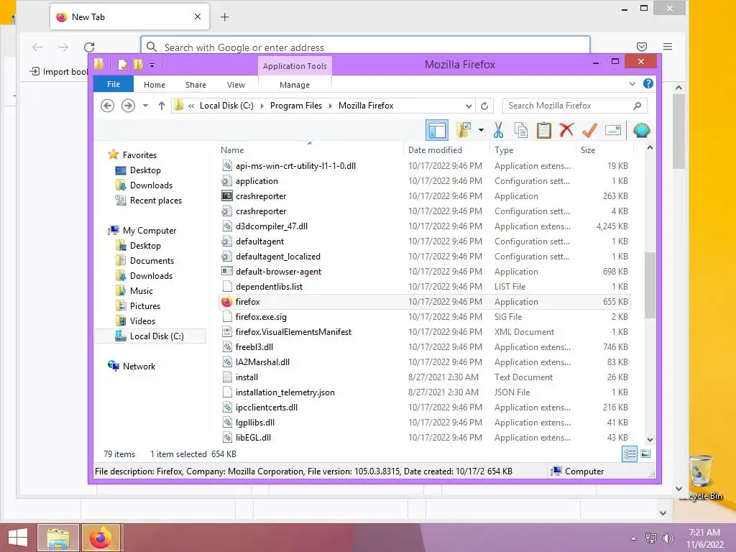Open the Share ribbon tab
The width and height of the screenshot is (736, 552).
pyautogui.click(x=195, y=85)
